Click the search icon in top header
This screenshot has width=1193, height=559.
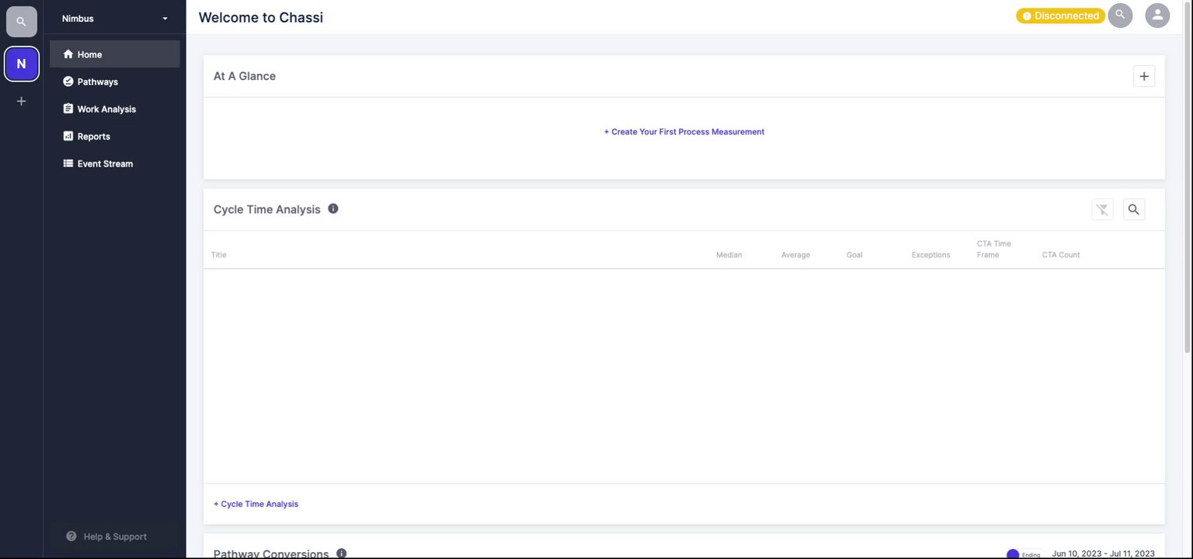pos(1120,16)
